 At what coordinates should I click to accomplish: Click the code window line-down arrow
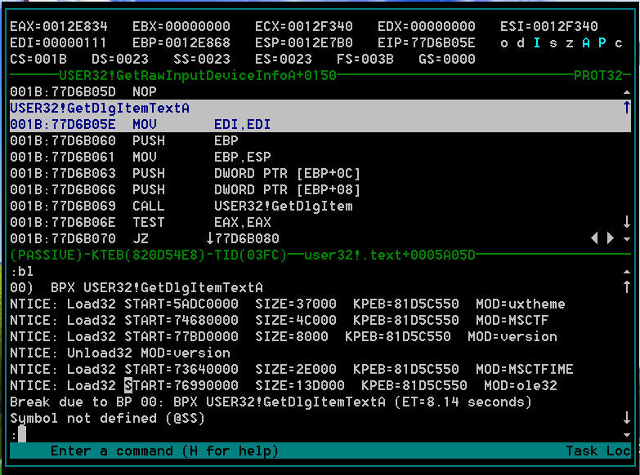627,222
